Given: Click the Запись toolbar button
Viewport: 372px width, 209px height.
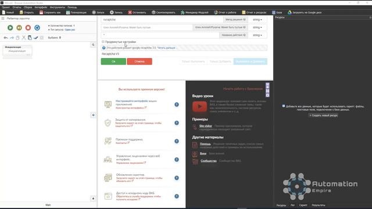Looking at the screenshot, I should click(x=116, y=12).
